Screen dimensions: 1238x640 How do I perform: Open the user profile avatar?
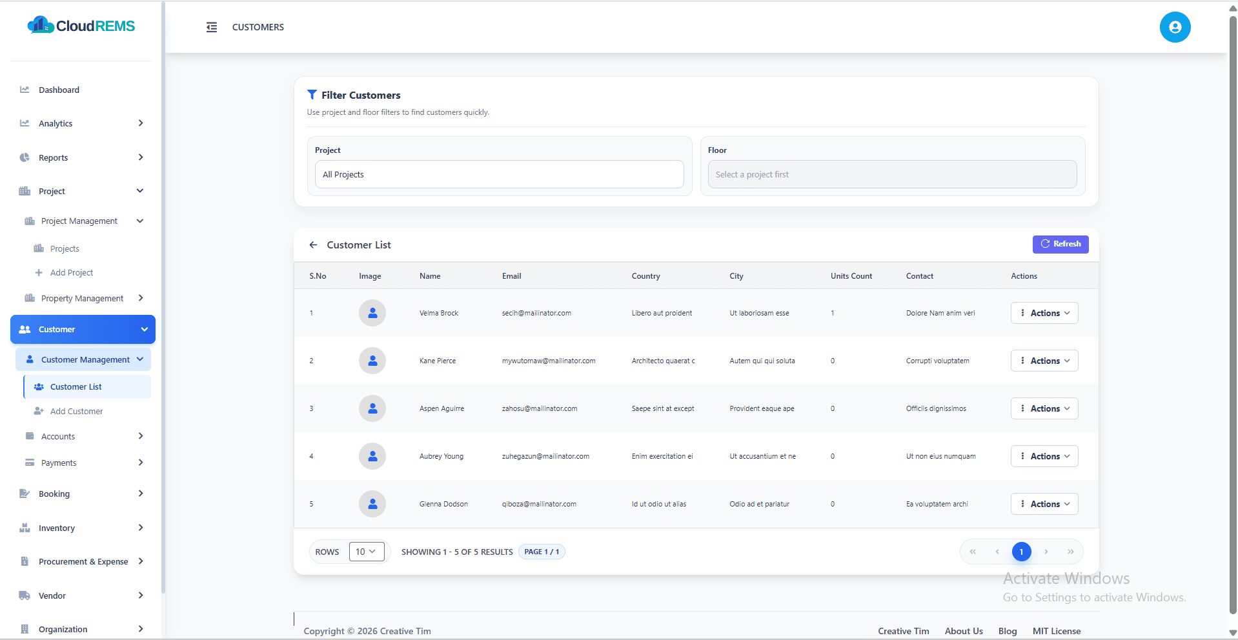coord(1175,27)
